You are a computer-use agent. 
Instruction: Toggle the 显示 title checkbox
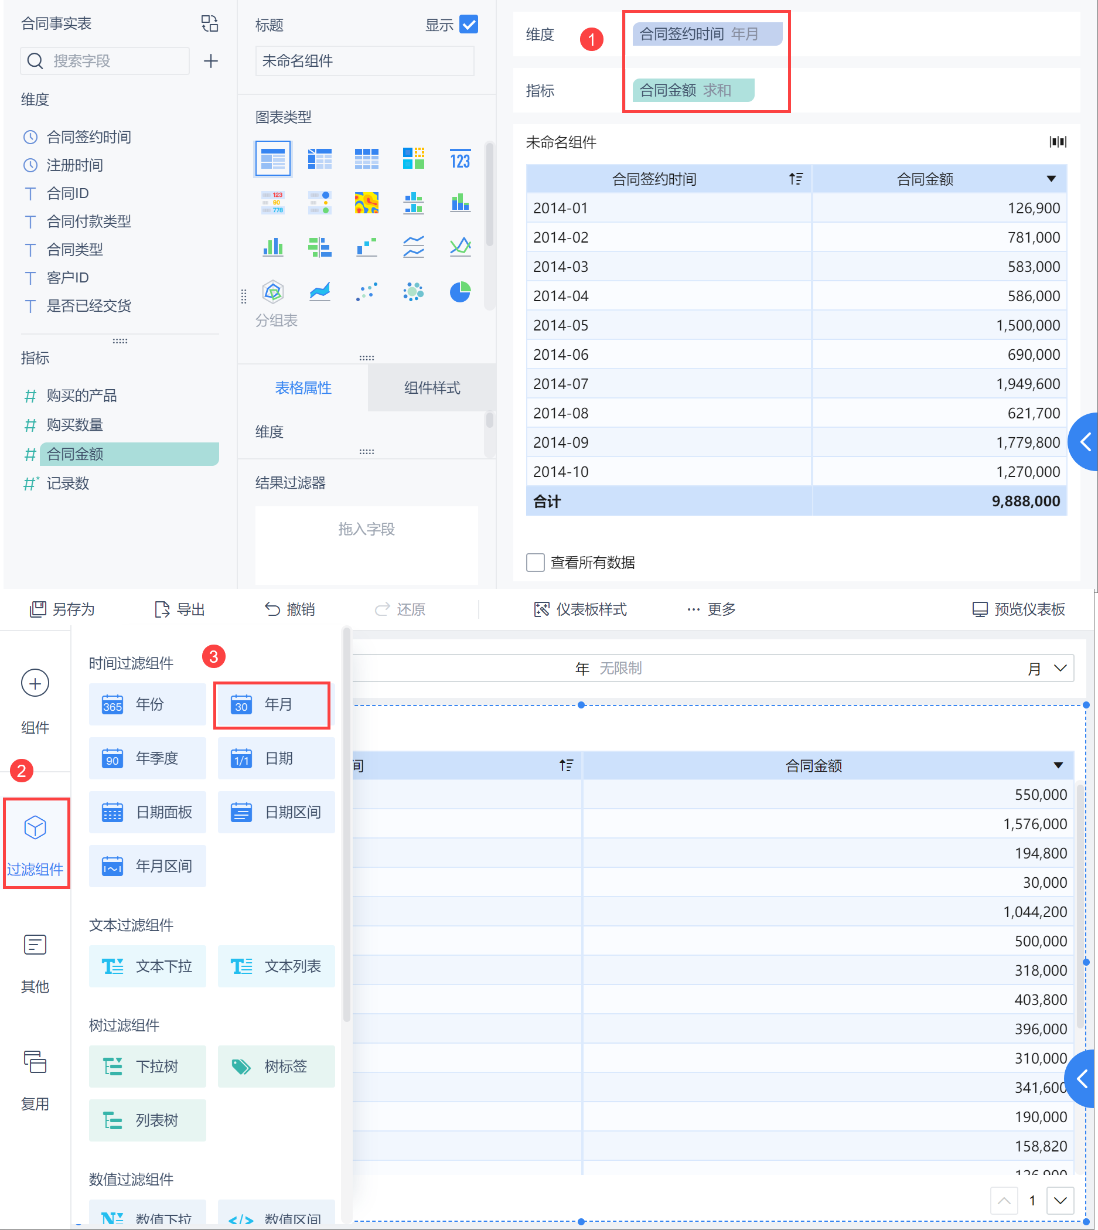469,25
